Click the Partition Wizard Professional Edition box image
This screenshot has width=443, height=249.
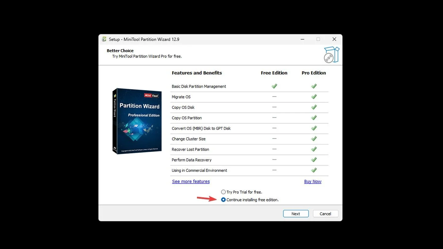tap(137, 121)
